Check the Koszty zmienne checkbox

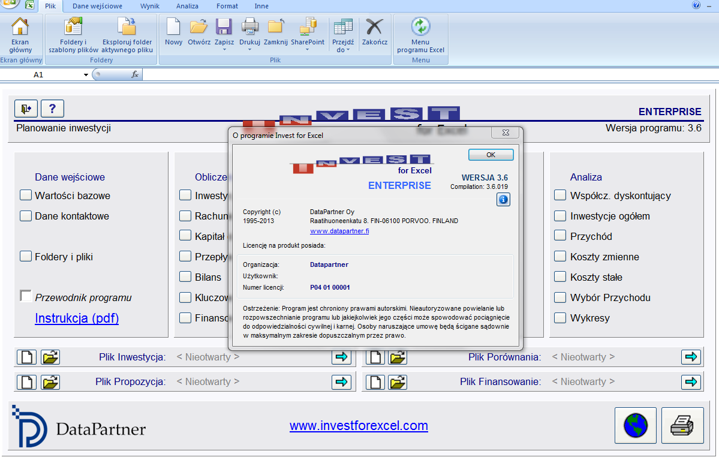(x=560, y=256)
